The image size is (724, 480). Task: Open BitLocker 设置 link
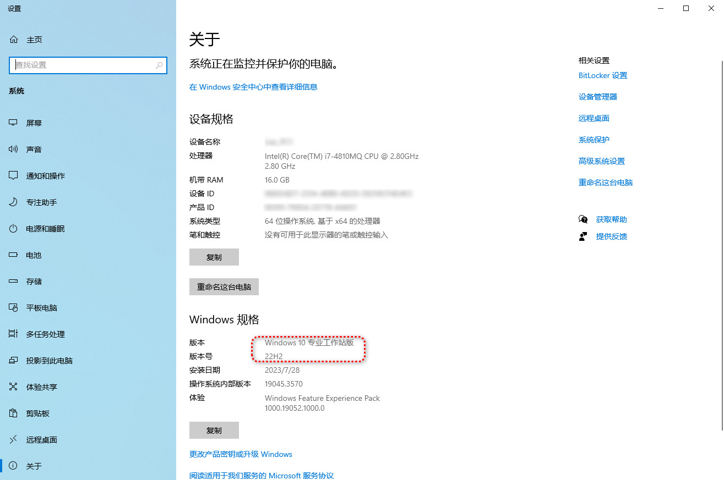[603, 75]
